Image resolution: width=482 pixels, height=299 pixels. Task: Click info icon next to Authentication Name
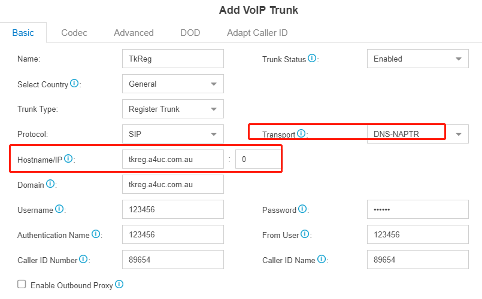click(x=96, y=234)
